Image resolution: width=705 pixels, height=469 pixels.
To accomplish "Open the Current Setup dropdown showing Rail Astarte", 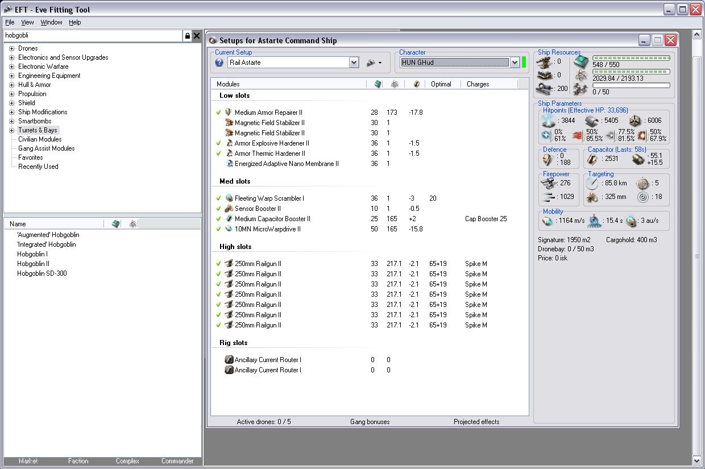I will tap(354, 63).
